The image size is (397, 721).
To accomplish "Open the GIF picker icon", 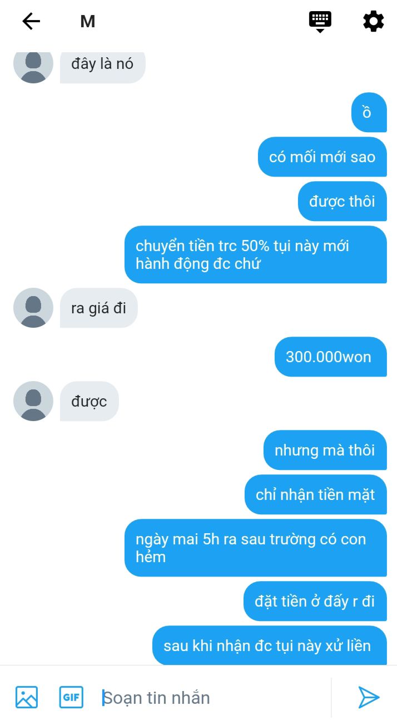I will (71, 697).
